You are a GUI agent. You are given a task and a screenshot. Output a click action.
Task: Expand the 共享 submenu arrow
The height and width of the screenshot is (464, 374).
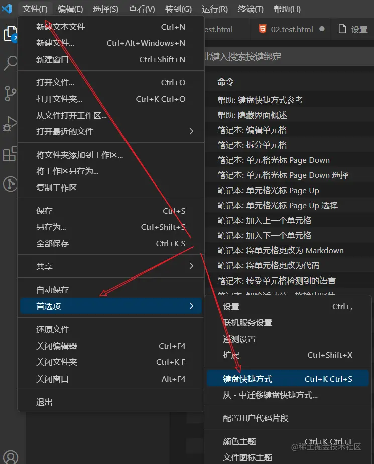point(191,266)
